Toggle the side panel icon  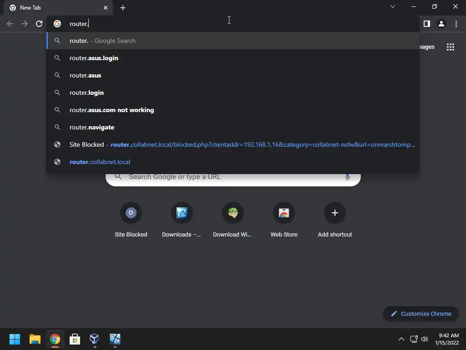pyautogui.click(x=426, y=24)
